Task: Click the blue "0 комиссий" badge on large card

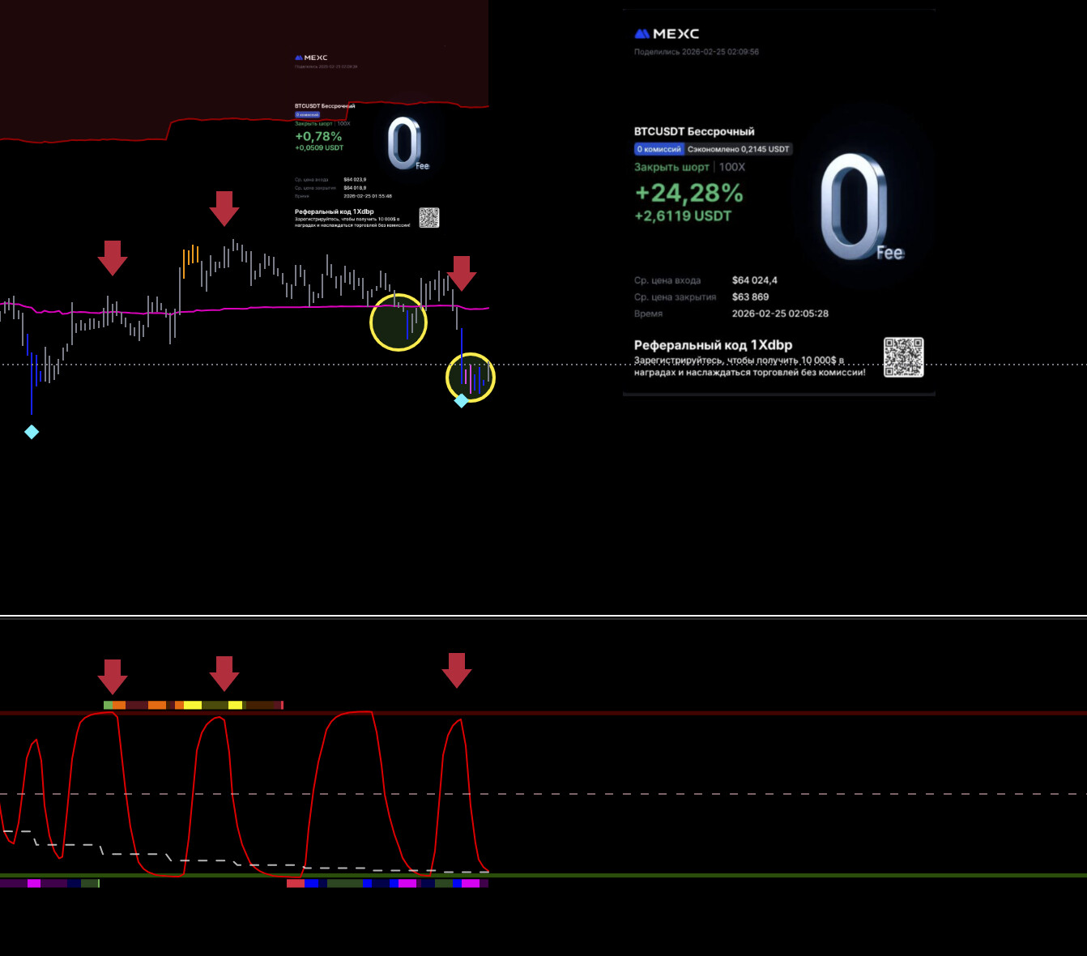Action: point(659,149)
